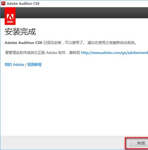
Task: Click the title bar Adobe Audition icon
Action: pos(3,3)
